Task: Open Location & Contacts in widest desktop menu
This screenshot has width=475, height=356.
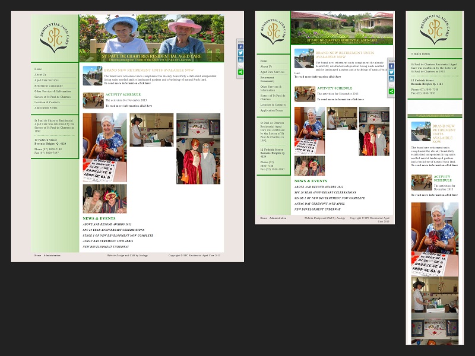Action: coord(47,102)
